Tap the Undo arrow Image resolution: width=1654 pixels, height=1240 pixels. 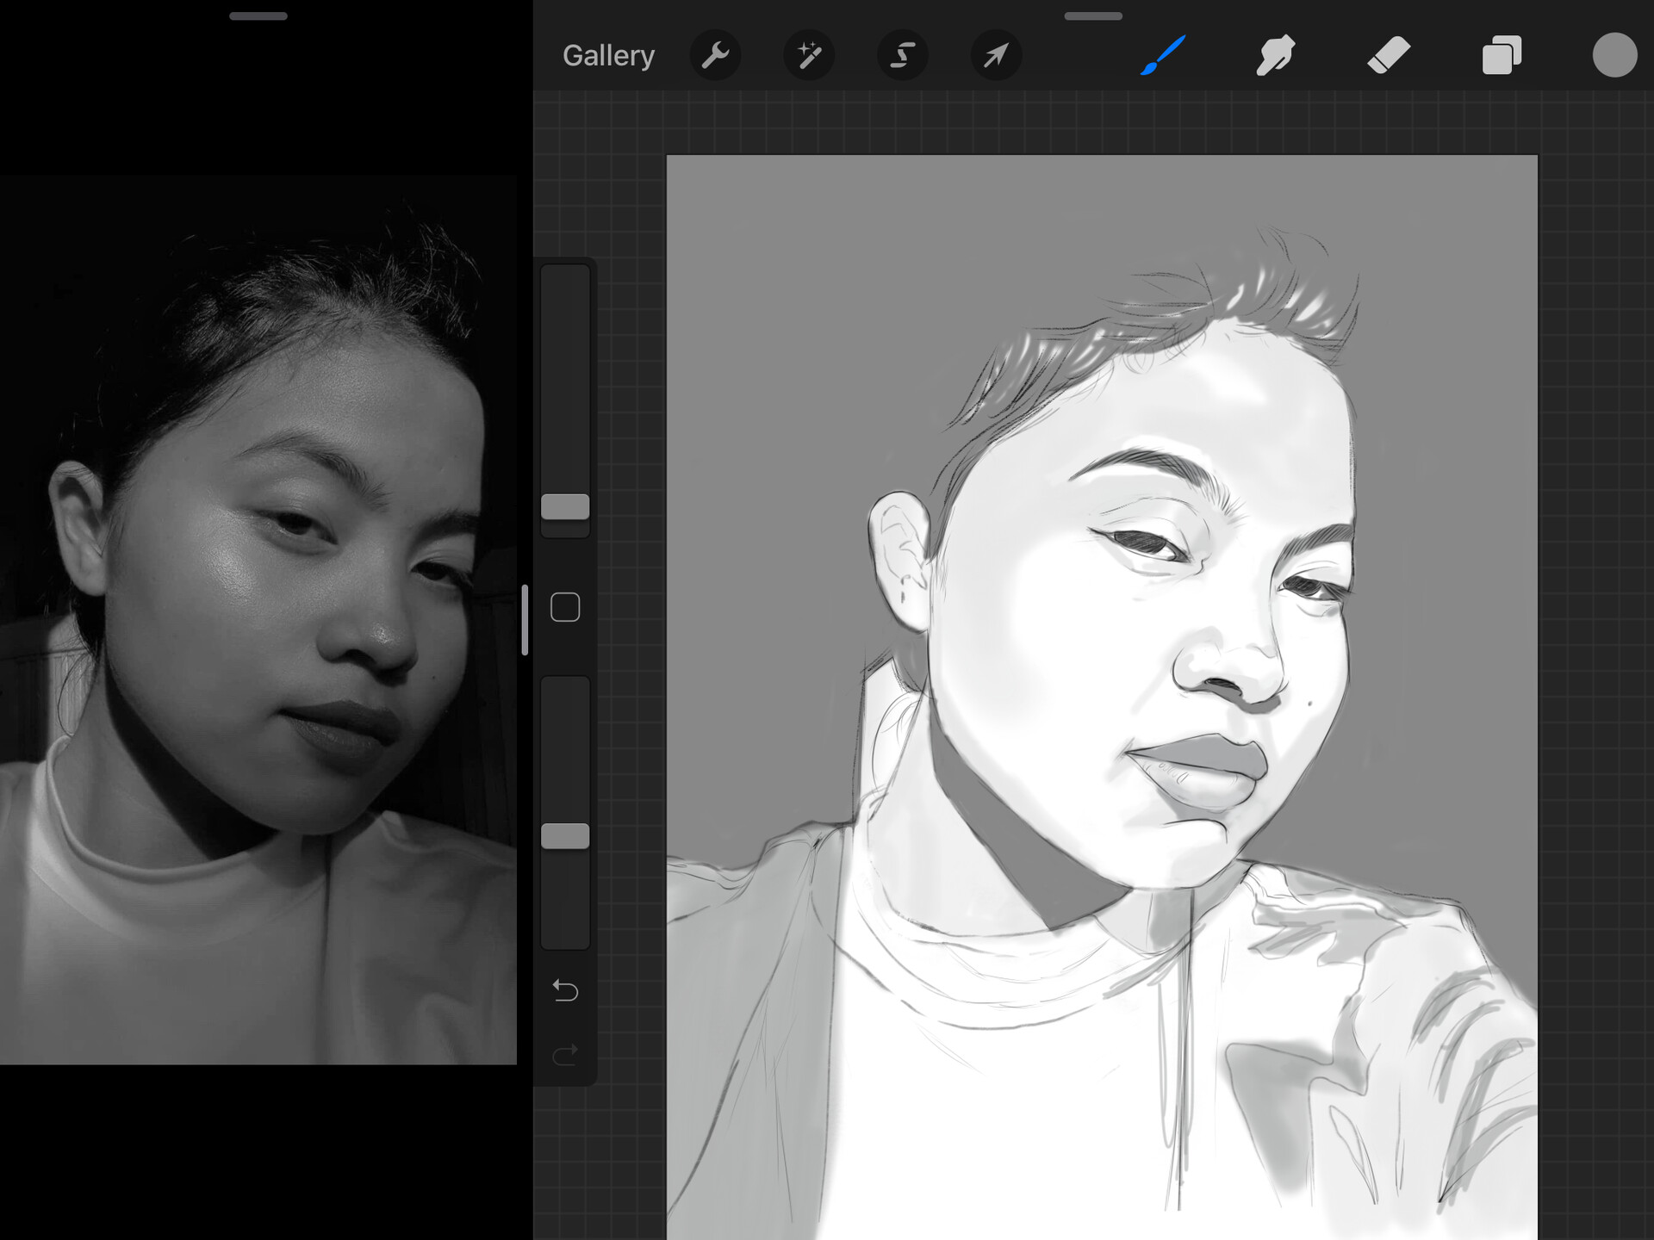click(x=565, y=990)
